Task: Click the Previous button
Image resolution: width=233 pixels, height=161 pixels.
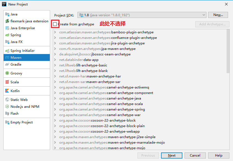Action: tap(148, 155)
